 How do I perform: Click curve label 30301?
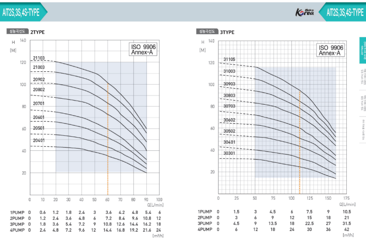coord(229,153)
